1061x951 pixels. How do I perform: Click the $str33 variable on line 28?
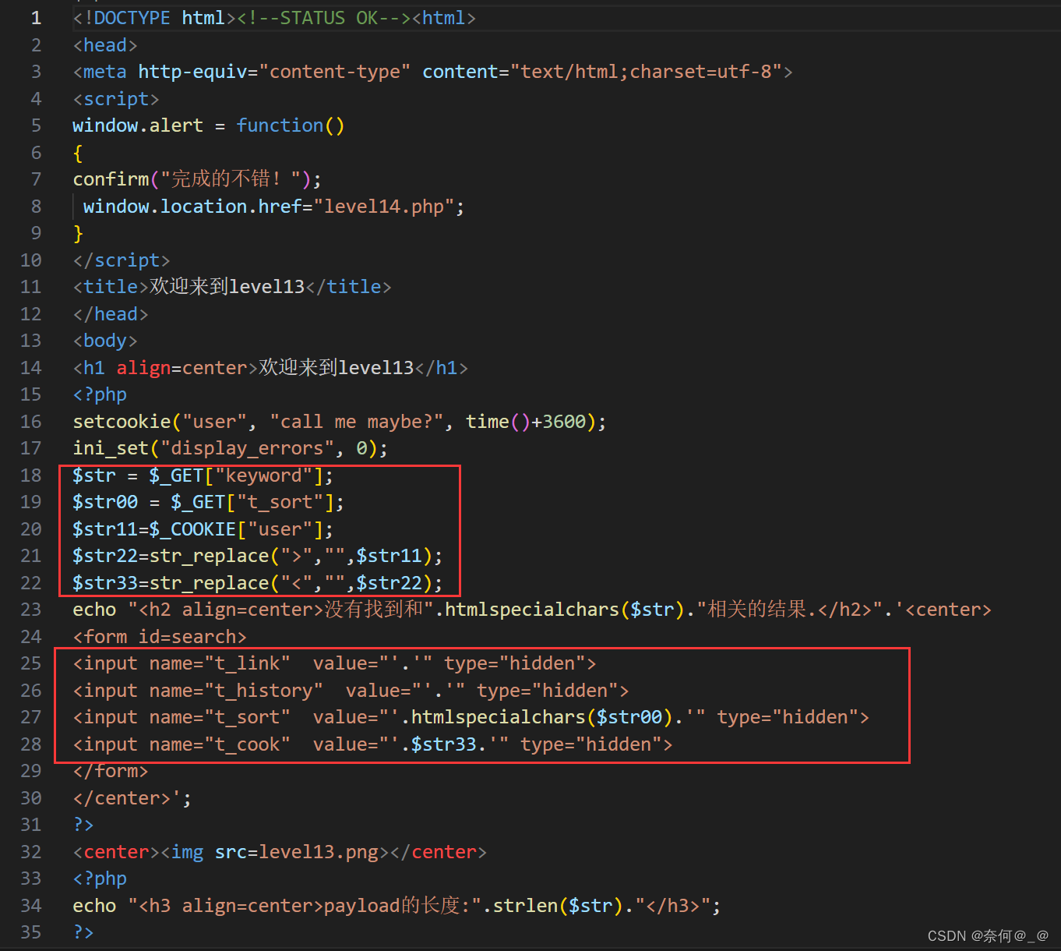click(443, 744)
